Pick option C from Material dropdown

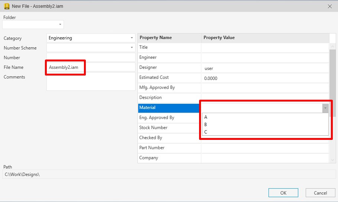click(x=206, y=132)
